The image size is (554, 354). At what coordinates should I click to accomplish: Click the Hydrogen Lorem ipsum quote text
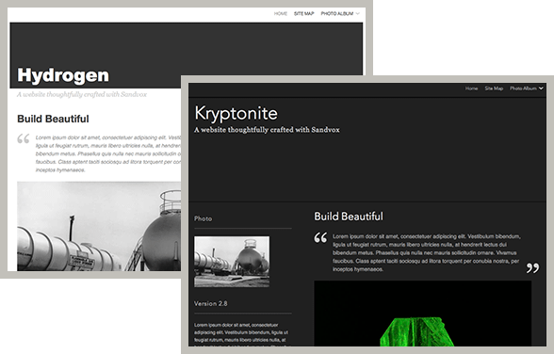(108, 153)
